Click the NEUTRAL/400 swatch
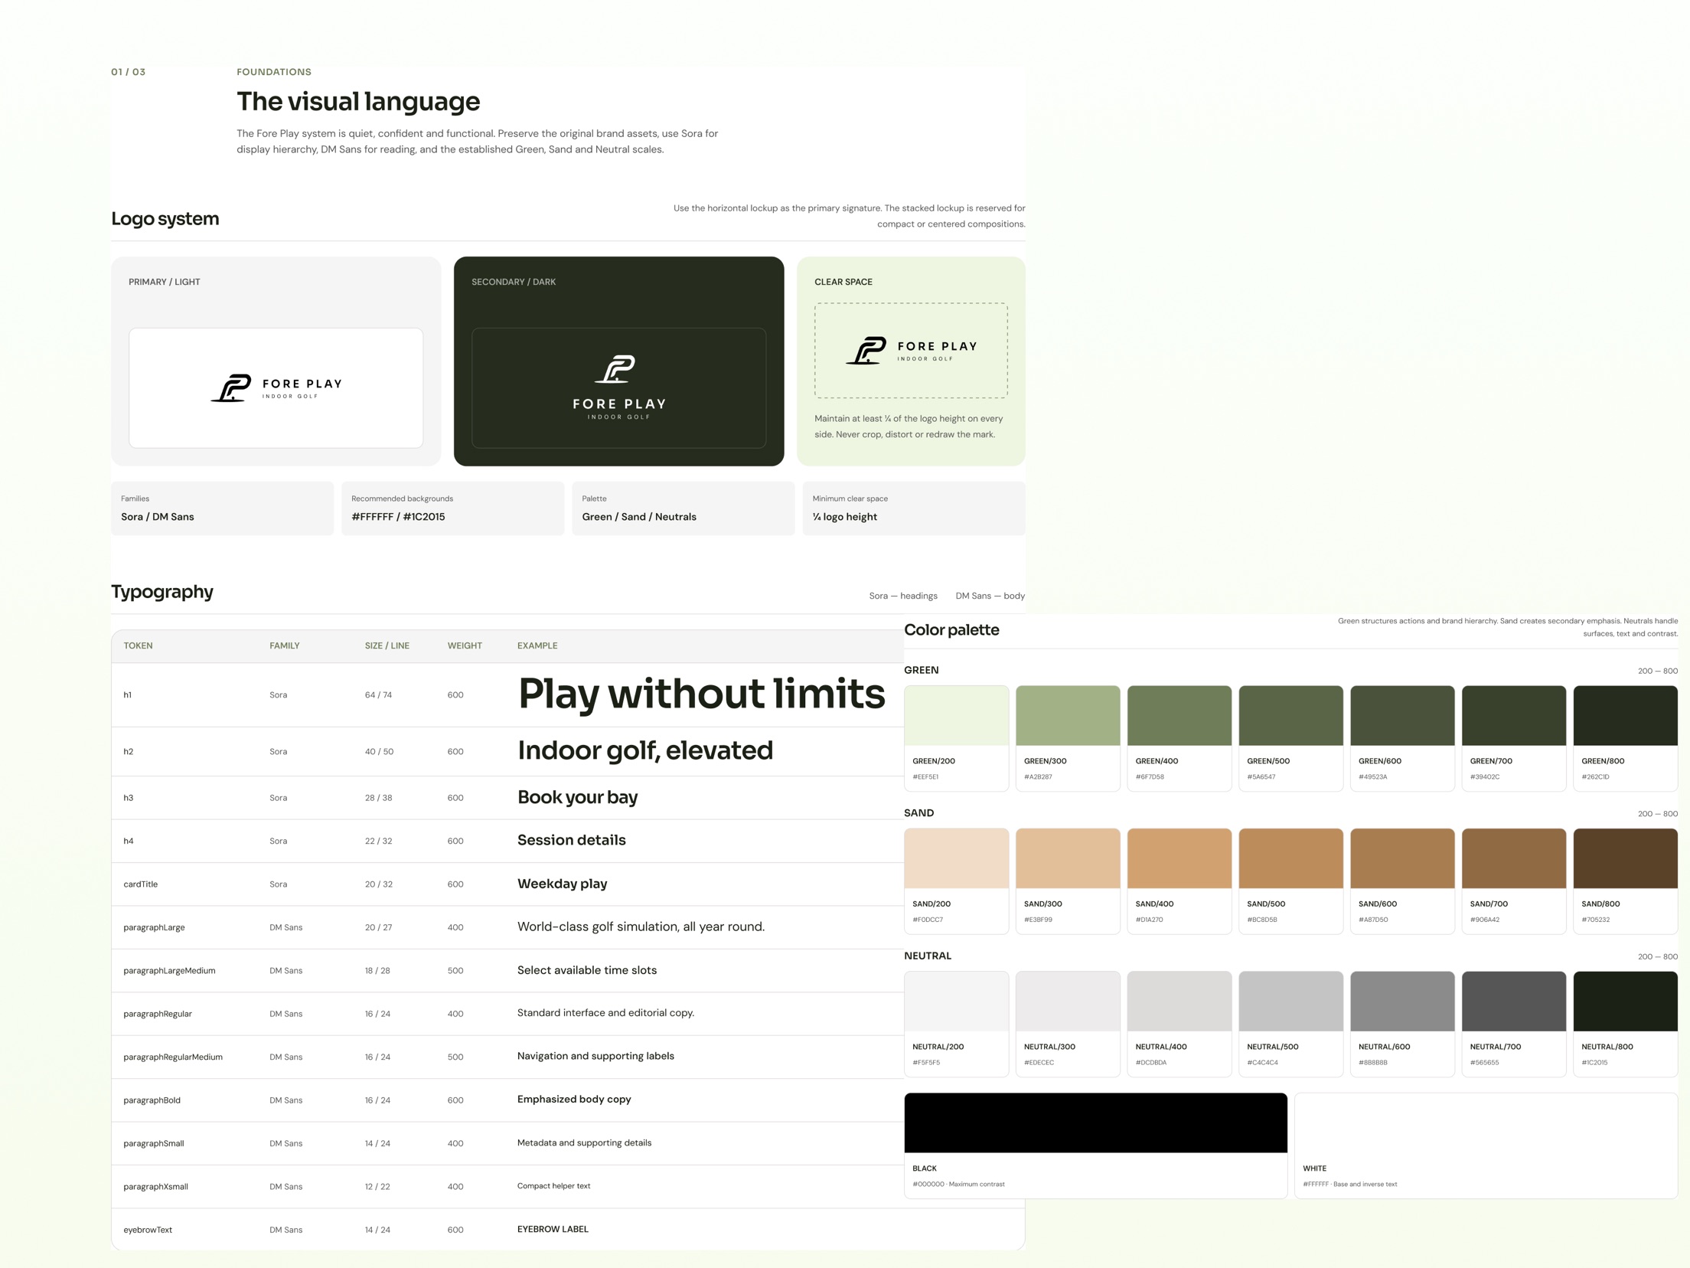 (x=1179, y=1024)
